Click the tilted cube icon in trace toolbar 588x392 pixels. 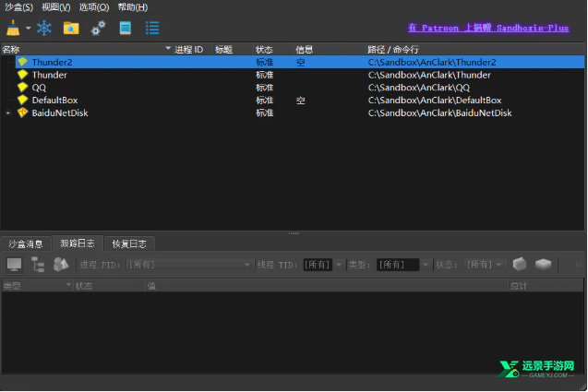click(x=520, y=265)
